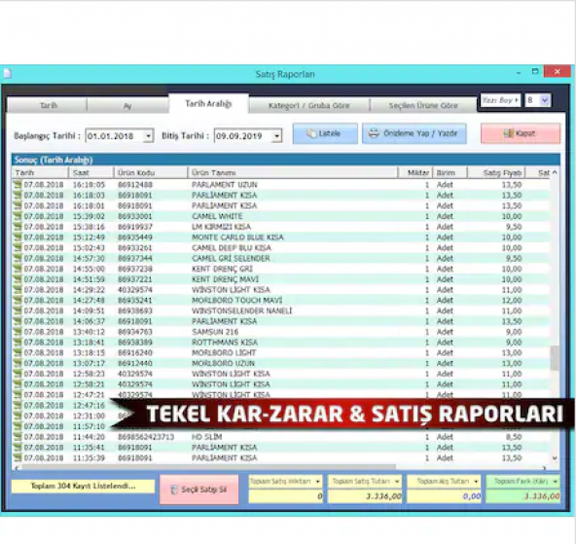Click the printer icon on Önizleme button
The width and height of the screenshot is (576, 544).
[x=374, y=133]
